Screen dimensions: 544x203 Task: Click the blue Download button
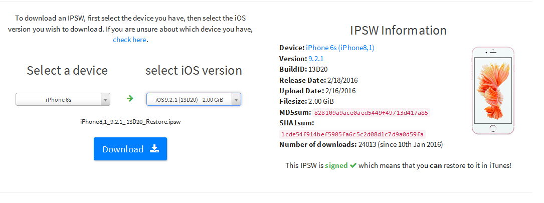pos(130,149)
